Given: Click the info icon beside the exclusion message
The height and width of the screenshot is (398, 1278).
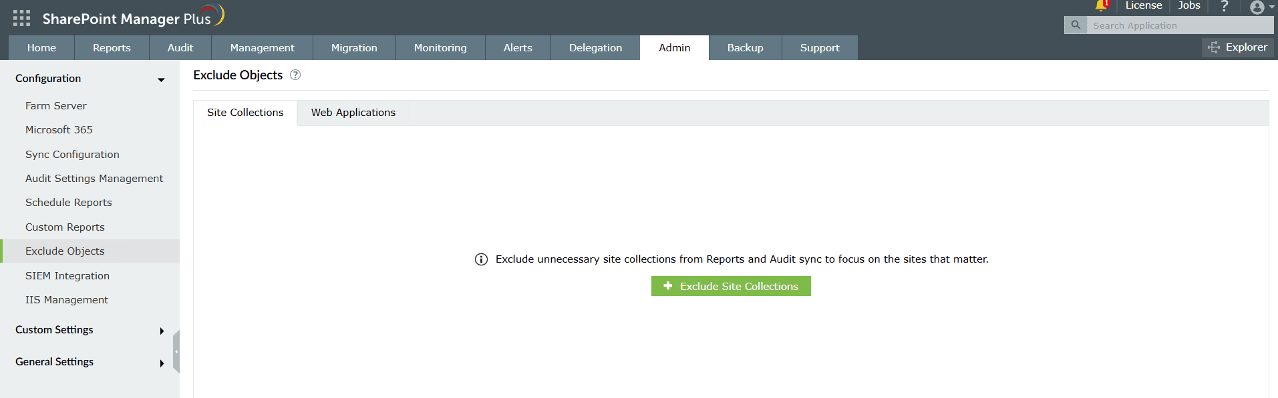Looking at the screenshot, I should [481, 259].
